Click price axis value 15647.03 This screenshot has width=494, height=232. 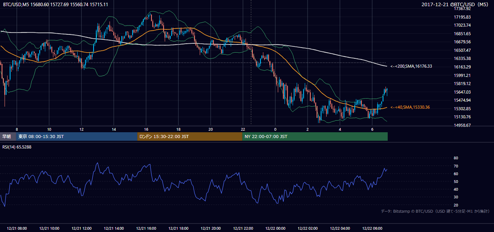pyautogui.click(x=462, y=92)
